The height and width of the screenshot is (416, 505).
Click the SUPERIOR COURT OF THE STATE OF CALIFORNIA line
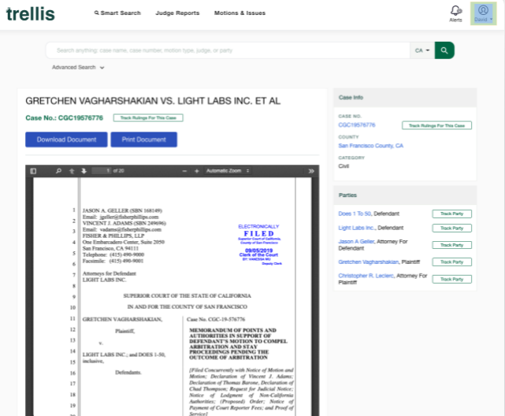(188, 296)
